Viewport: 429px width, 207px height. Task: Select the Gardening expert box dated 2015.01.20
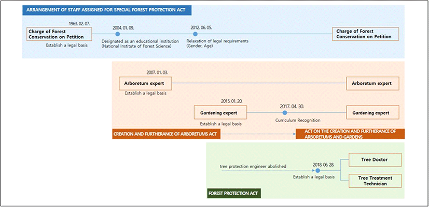click(220, 112)
